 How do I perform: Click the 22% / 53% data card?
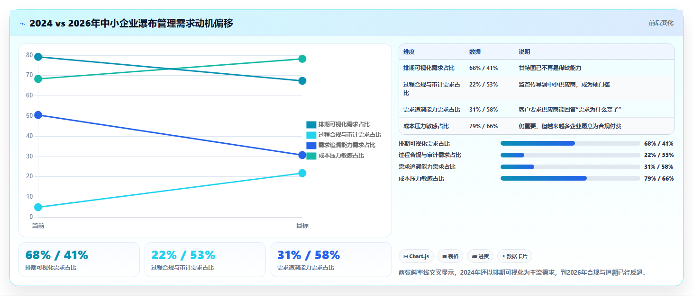click(x=205, y=260)
